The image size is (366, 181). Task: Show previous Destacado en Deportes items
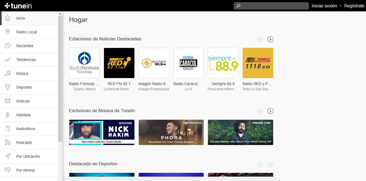260,164
